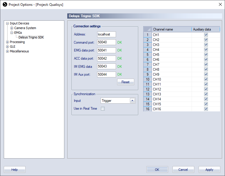Expand the Camera System tree node

coord(12,28)
